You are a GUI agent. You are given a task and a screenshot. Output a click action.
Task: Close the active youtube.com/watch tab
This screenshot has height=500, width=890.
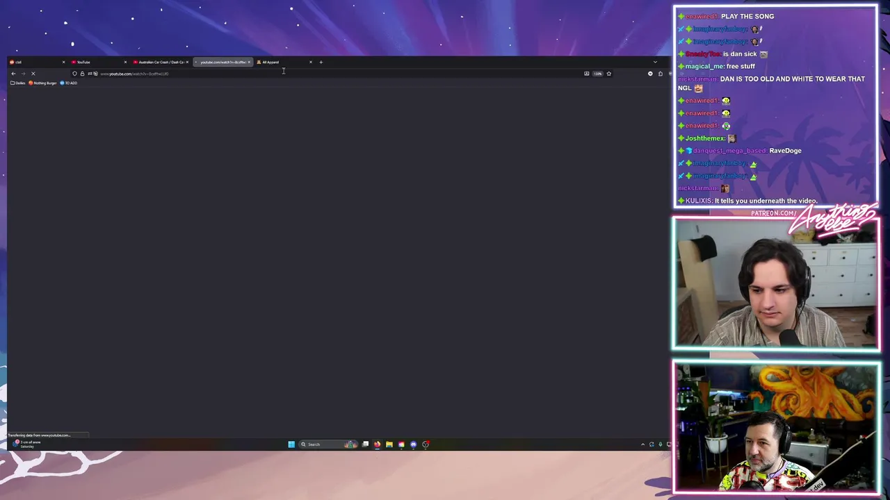tap(249, 62)
